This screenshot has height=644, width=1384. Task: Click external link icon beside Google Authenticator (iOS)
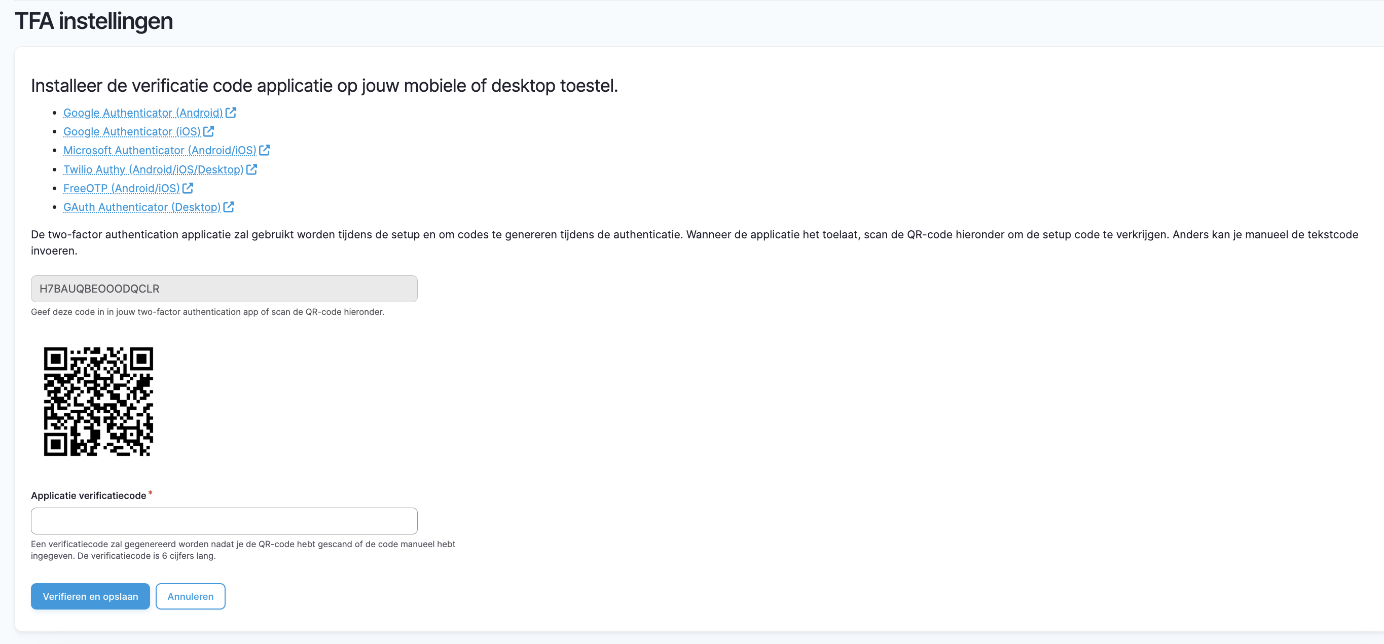click(x=208, y=131)
